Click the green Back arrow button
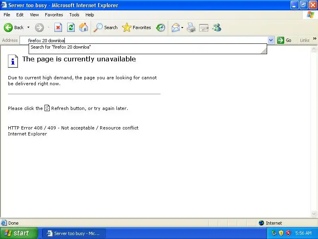Screen dimensions: 318x239 (x=8, y=27)
